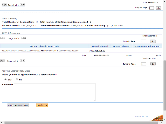Go to last page in top pager
The height and width of the screenshot is (124, 166).
click(24, 5)
